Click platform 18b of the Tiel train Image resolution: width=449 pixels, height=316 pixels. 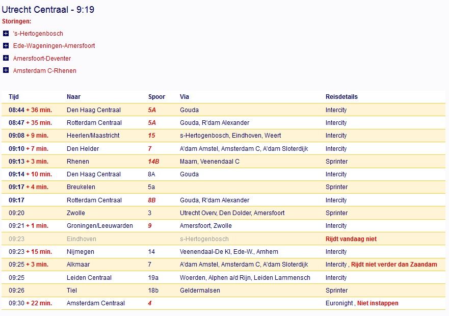coord(153,291)
